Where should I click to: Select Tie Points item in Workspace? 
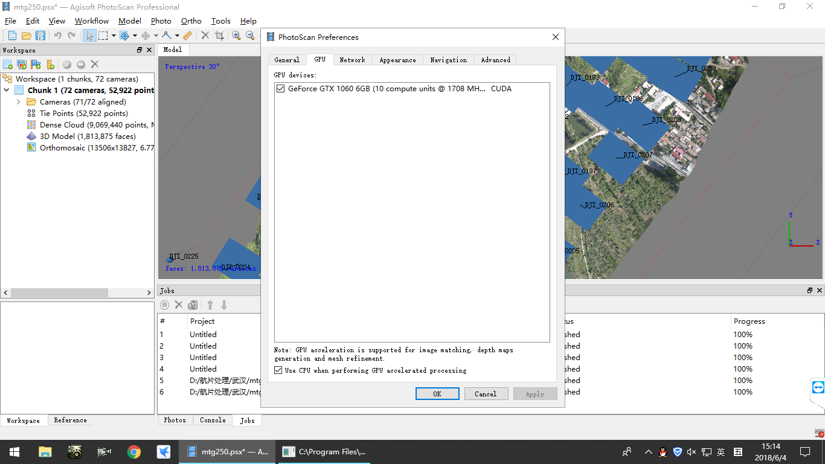coord(77,114)
